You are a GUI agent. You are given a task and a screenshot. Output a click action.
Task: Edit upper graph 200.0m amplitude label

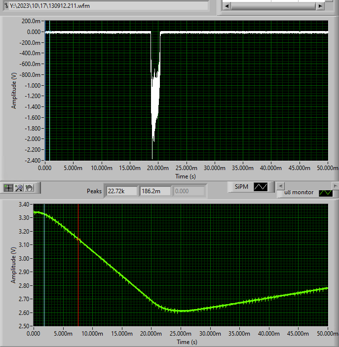pyautogui.click(x=31, y=21)
